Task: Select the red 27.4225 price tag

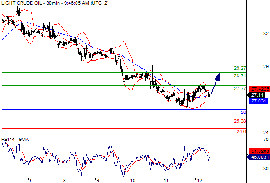Action: coord(259,89)
